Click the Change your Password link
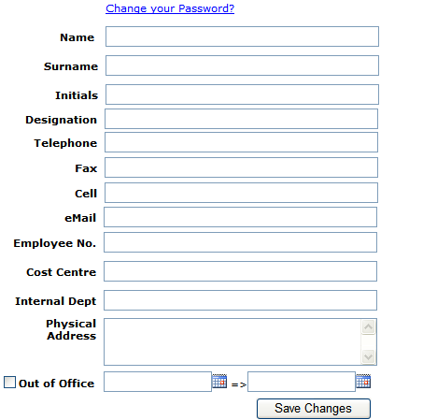 [170, 8]
